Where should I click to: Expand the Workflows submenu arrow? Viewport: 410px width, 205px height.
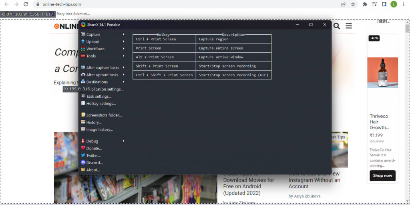click(123, 49)
